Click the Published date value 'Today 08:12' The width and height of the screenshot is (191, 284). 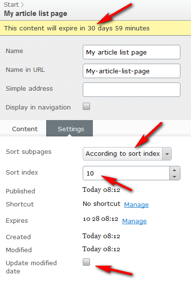point(102,190)
